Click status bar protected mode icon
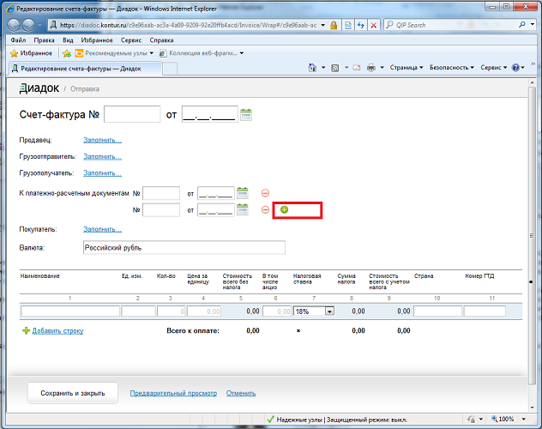This screenshot has width=542, height=429. 471,420
